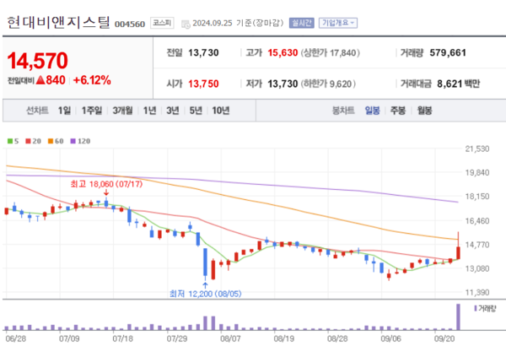The height and width of the screenshot is (357, 506).
Task: Click the 최고 18,060 (07/17) marker
Action: click(x=106, y=184)
